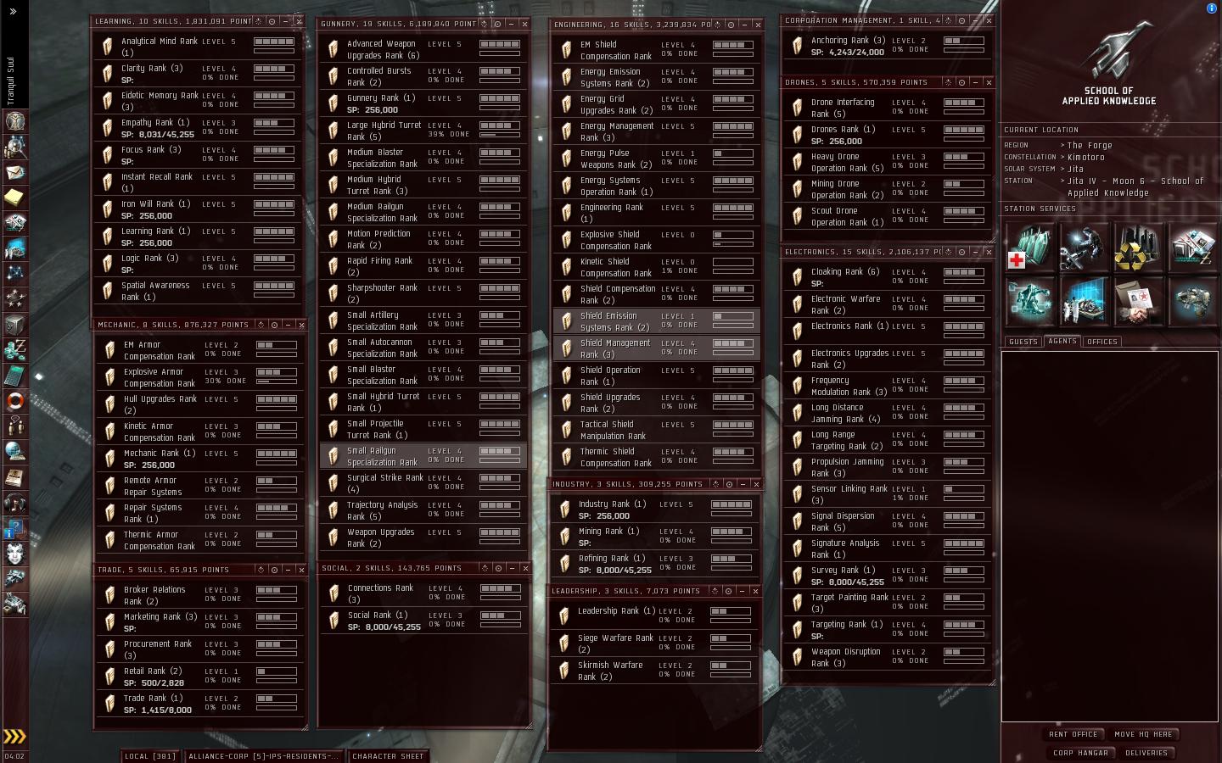Image resolution: width=1222 pixels, height=763 pixels.
Task: Collapse the Learning skills window with its minus button
Action: [x=285, y=21]
